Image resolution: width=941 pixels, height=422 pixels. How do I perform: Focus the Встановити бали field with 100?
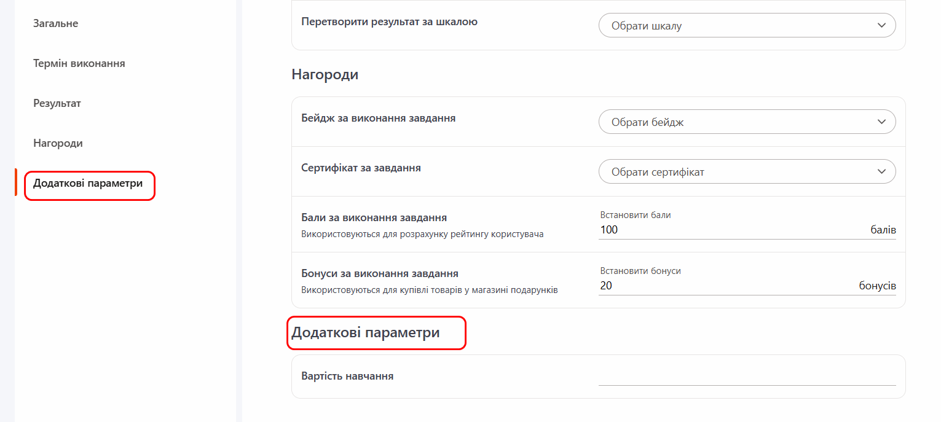731,230
